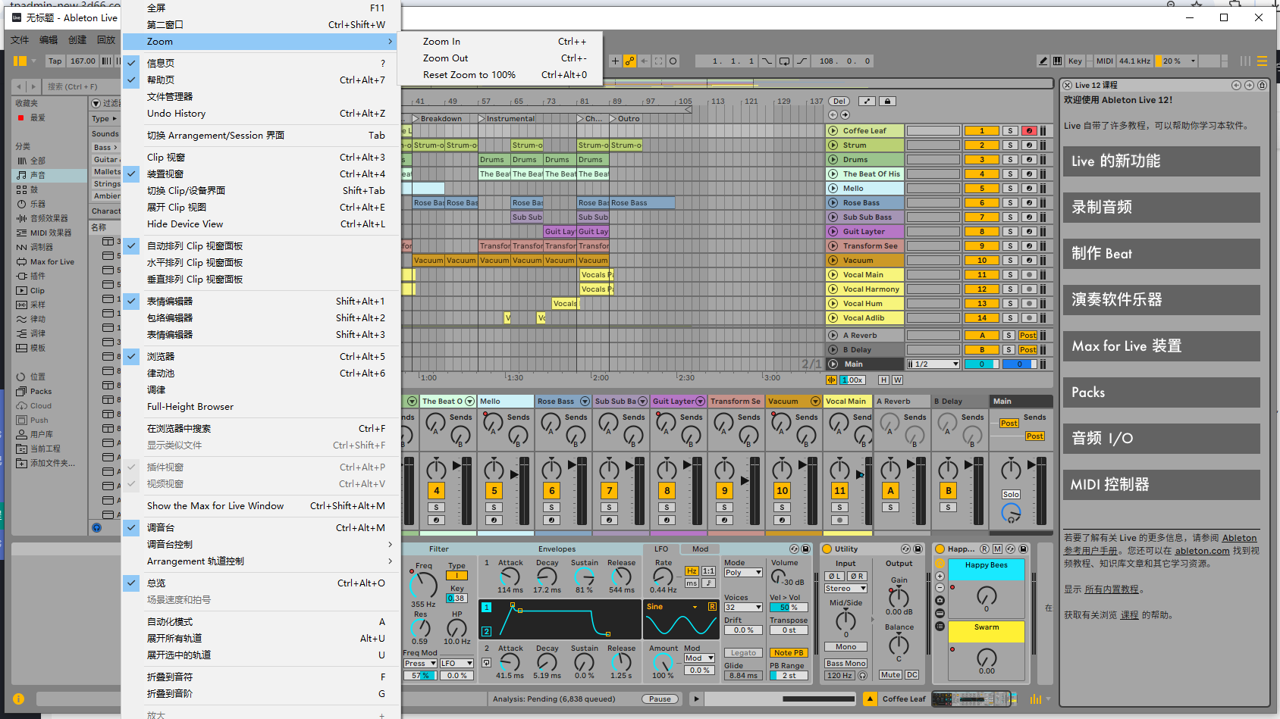Viewport: 1280px width, 719px height.
Task: Launch the Coffee Leaf track play icon
Action: pyautogui.click(x=833, y=131)
